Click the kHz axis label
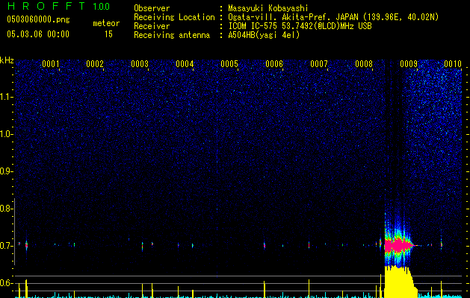The height and width of the screenshot is (298, 470). pyautogui.click(x=7, y=60)
